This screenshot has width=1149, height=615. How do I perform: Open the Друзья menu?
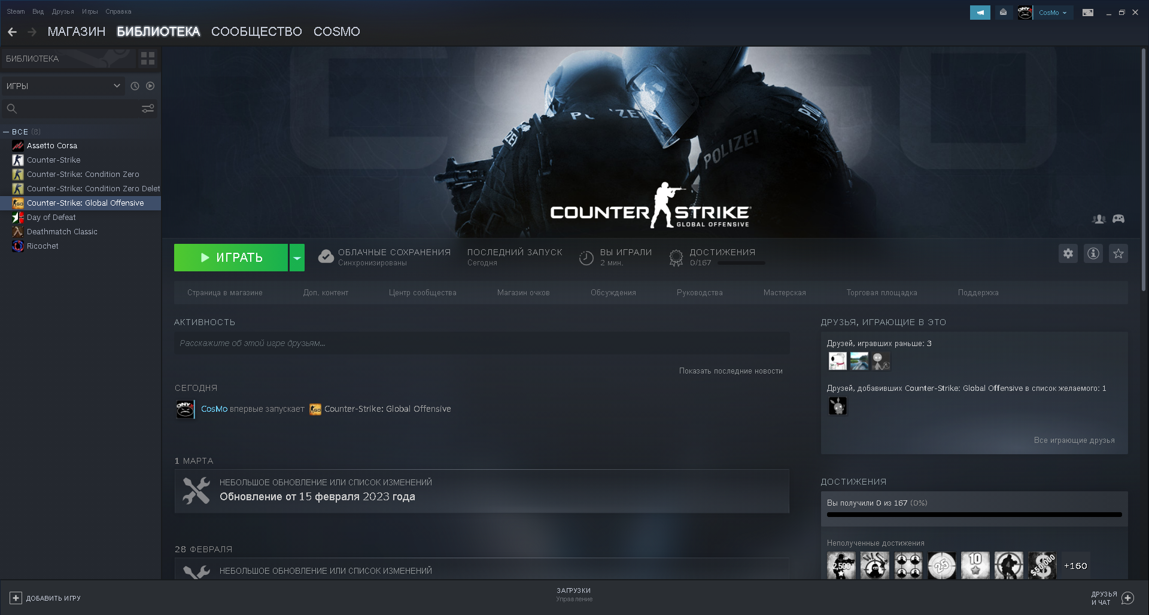(x=63, y=11)
